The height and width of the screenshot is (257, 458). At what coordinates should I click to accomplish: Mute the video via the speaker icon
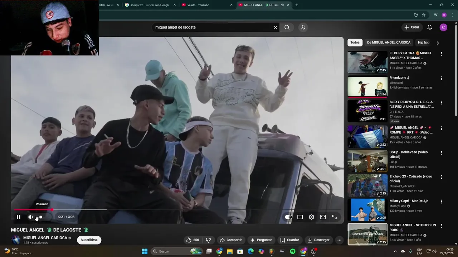click(x=30, y=217)
